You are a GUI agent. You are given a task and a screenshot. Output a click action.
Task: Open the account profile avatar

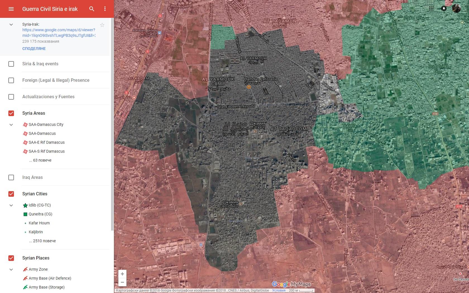click(x=456, y=8)
